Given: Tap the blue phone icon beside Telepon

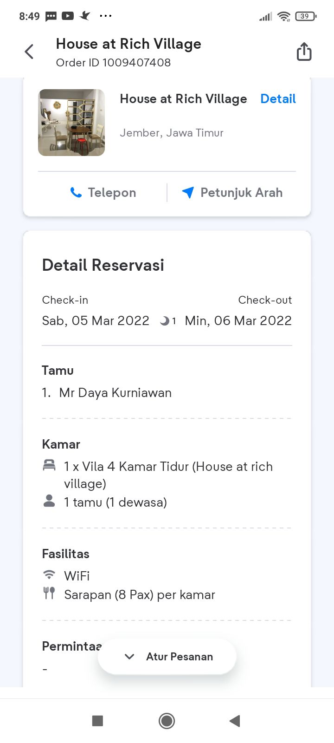Looking at the screenshot, I should (x=76, y=192).
